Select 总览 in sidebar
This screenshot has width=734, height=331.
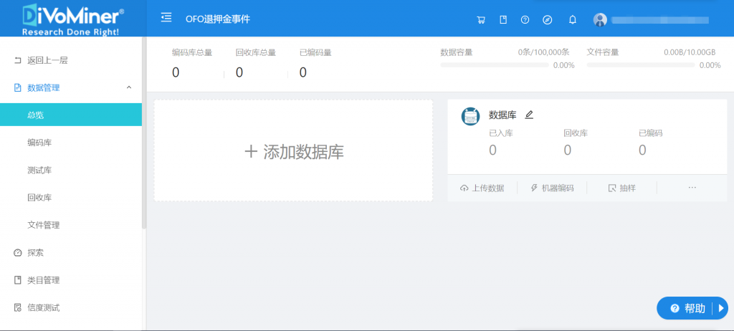click(x=71, y=115)
